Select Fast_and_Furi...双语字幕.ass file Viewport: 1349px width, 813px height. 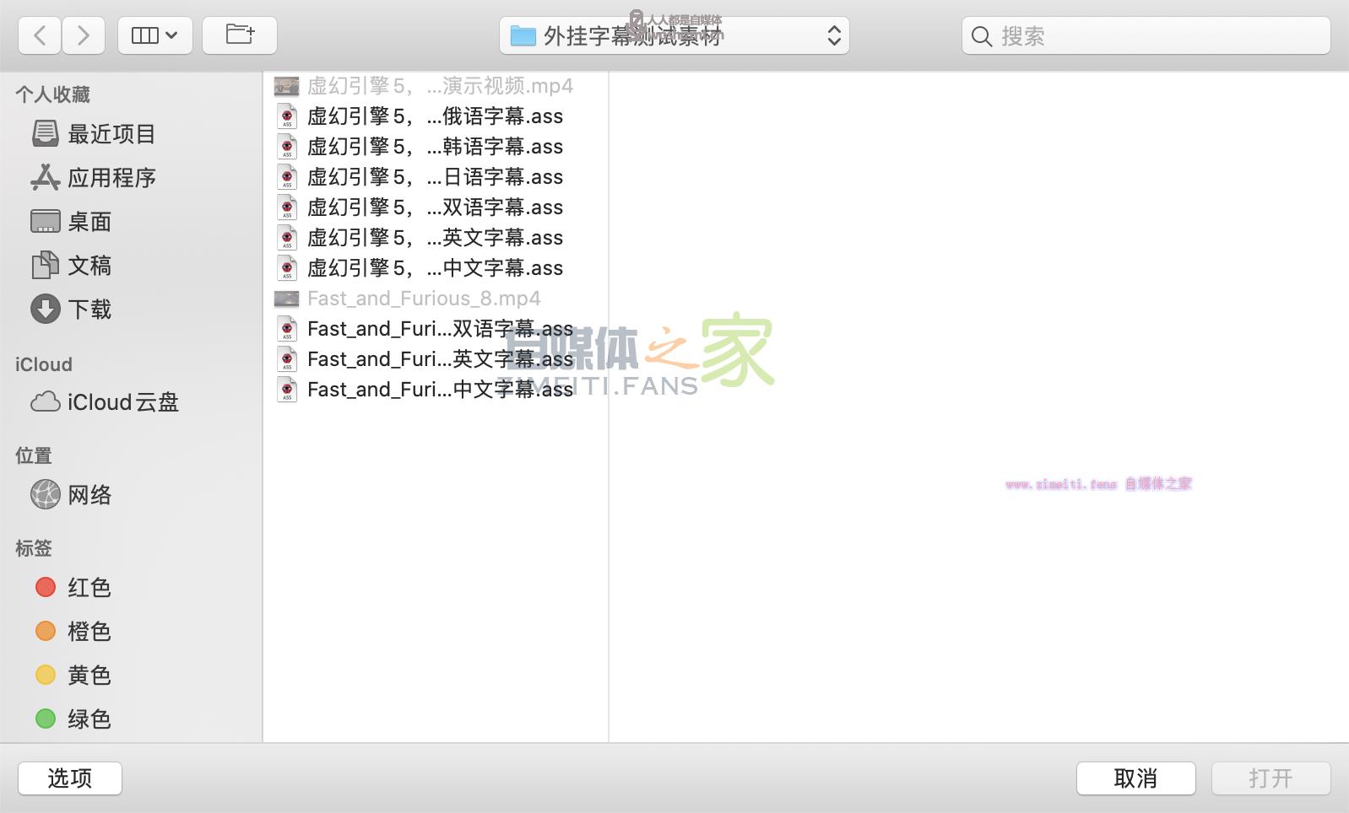coord(436,329)
